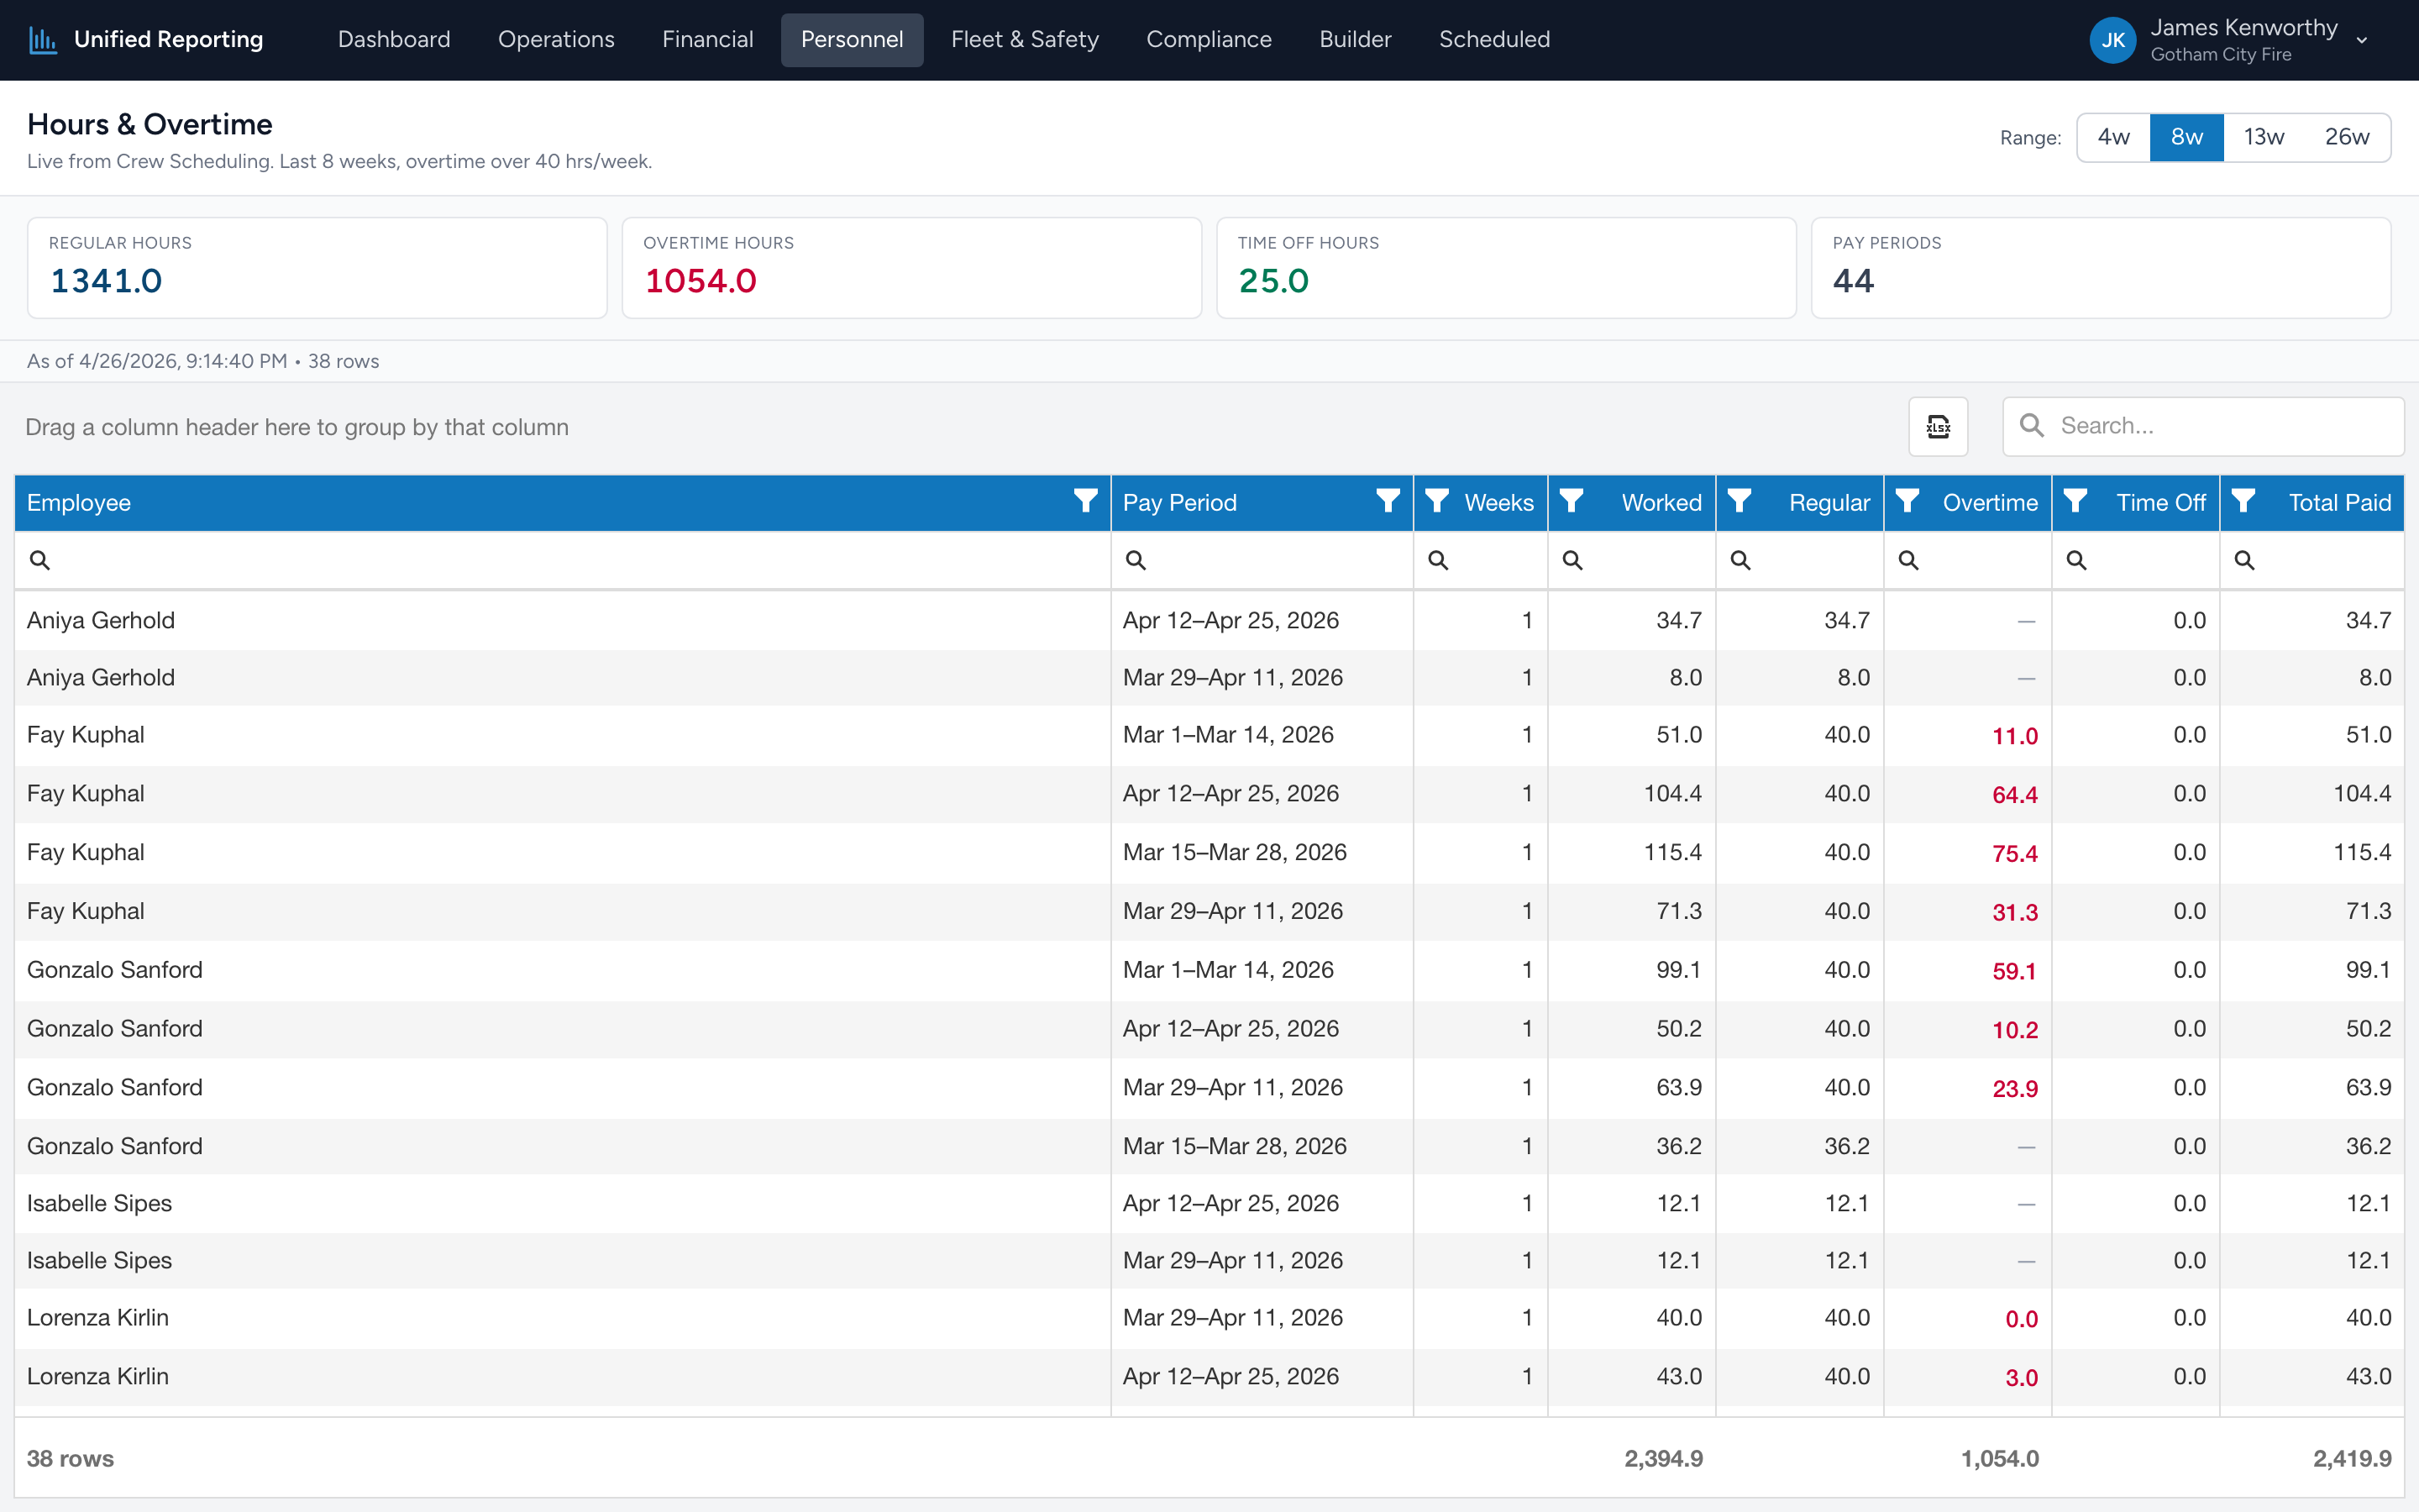The image size is (2419, 1512).
Task: Expand the James Kenworthy account menu chevron
Action: click(2362, 41)
